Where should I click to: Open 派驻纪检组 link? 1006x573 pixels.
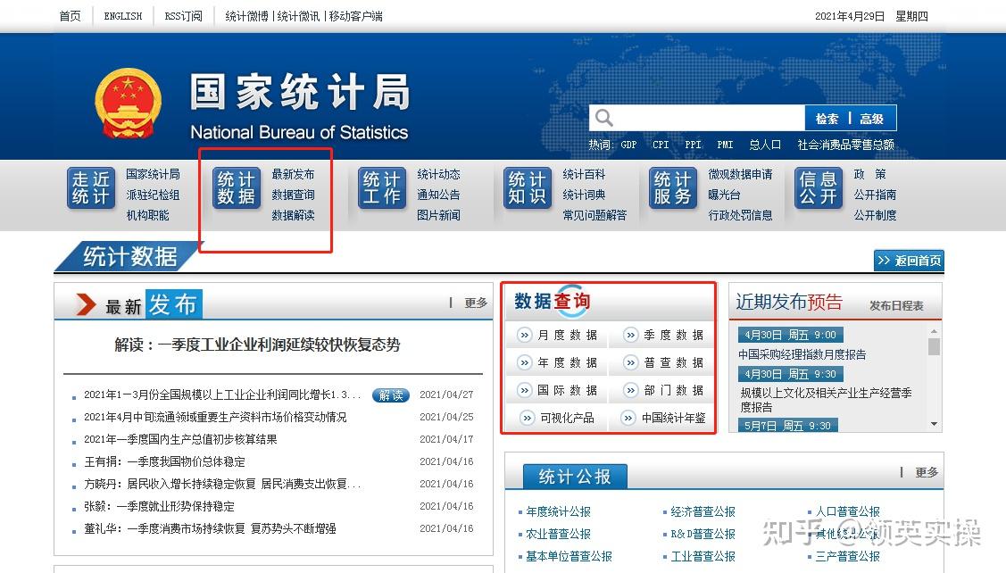click(x=153, y=195)
